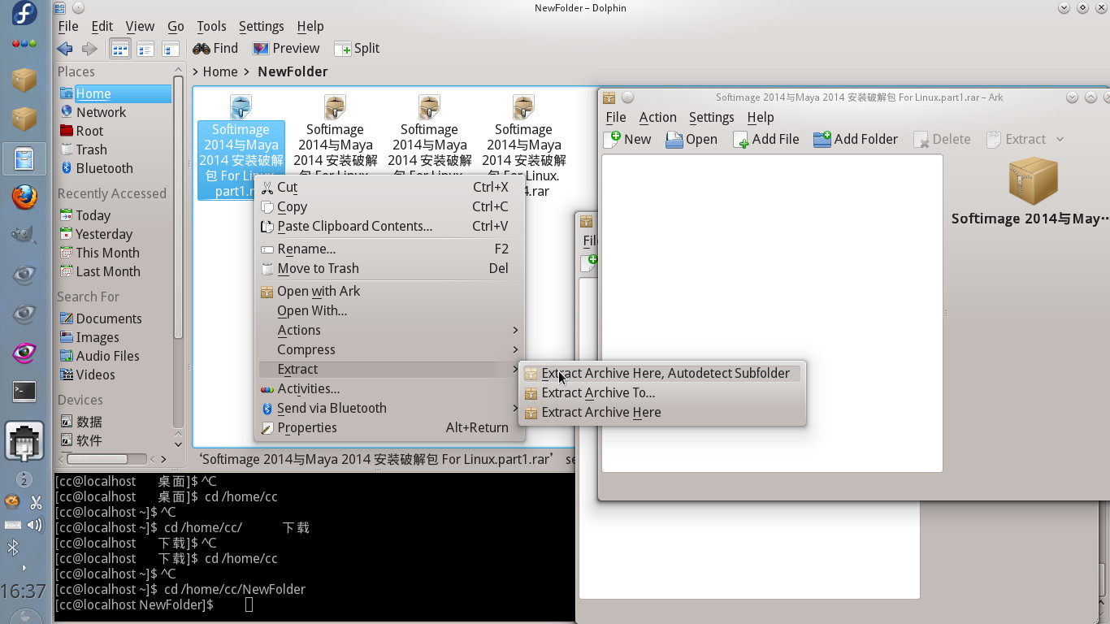Choose Activities... from context menu
Viewport: 1110px width, 624px height.
(390, 388)
